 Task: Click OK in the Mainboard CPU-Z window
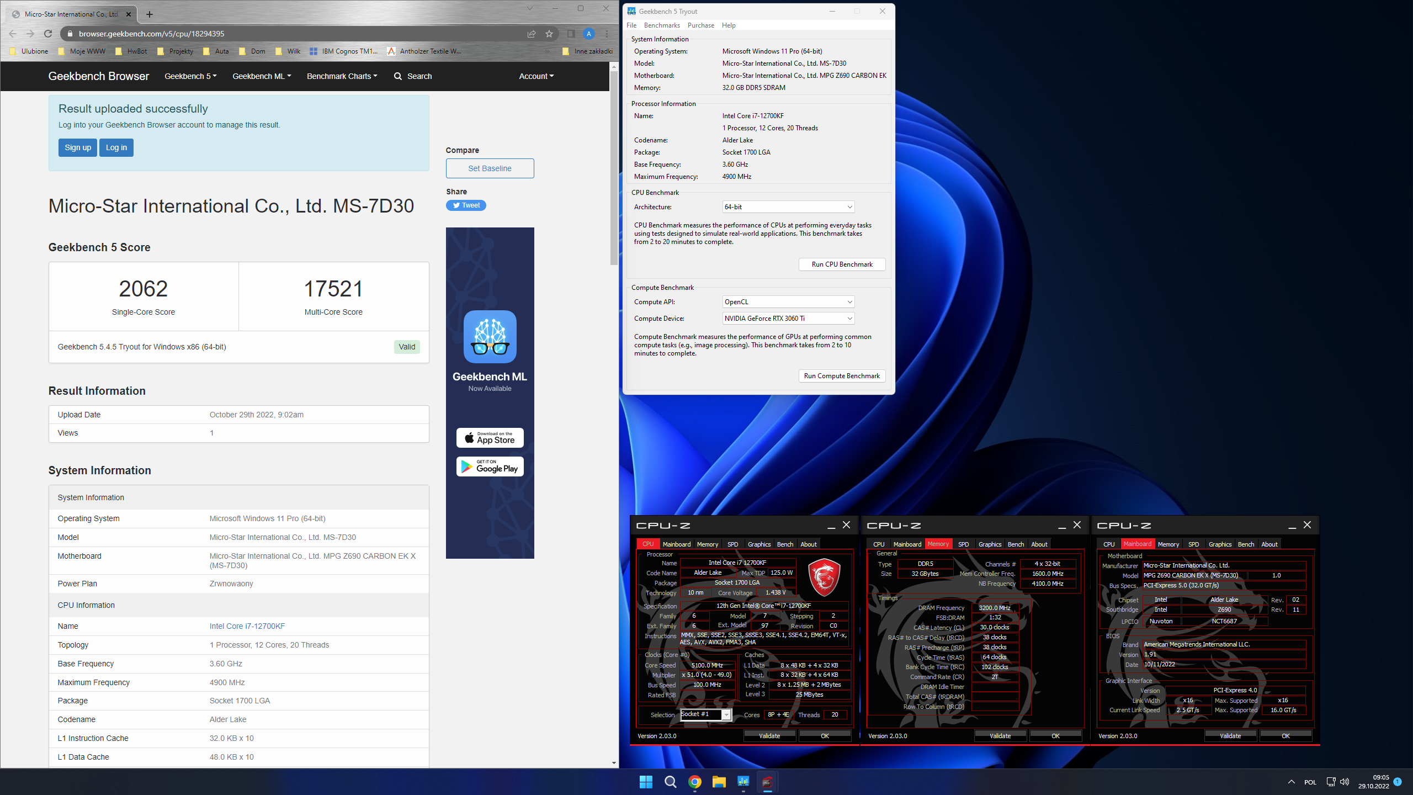(x=1285, y=736)
